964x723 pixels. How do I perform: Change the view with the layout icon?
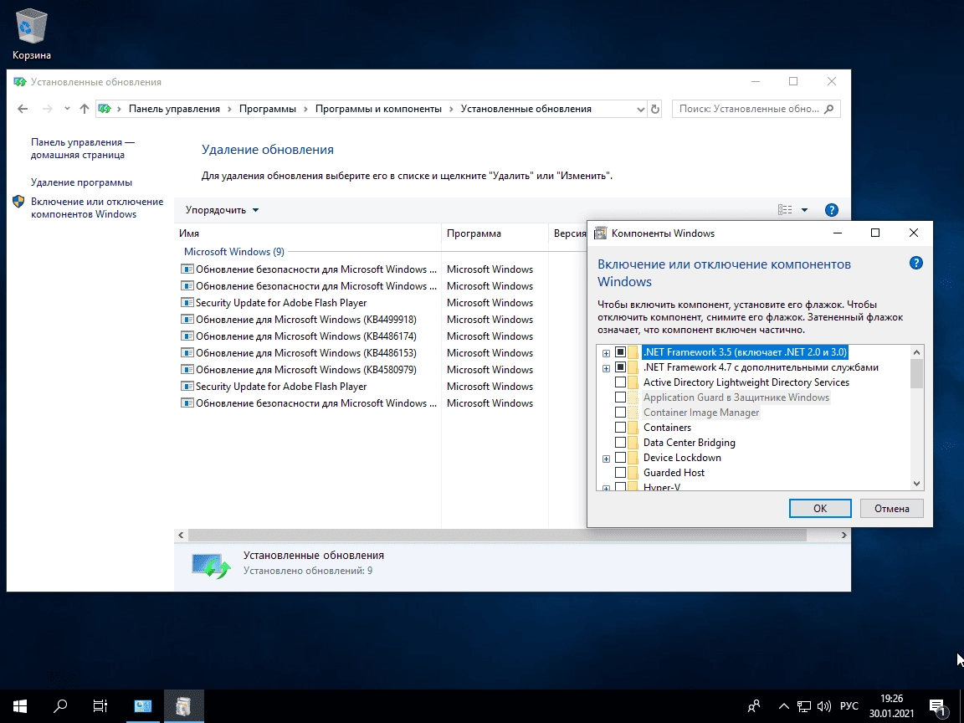coord(785,210)
